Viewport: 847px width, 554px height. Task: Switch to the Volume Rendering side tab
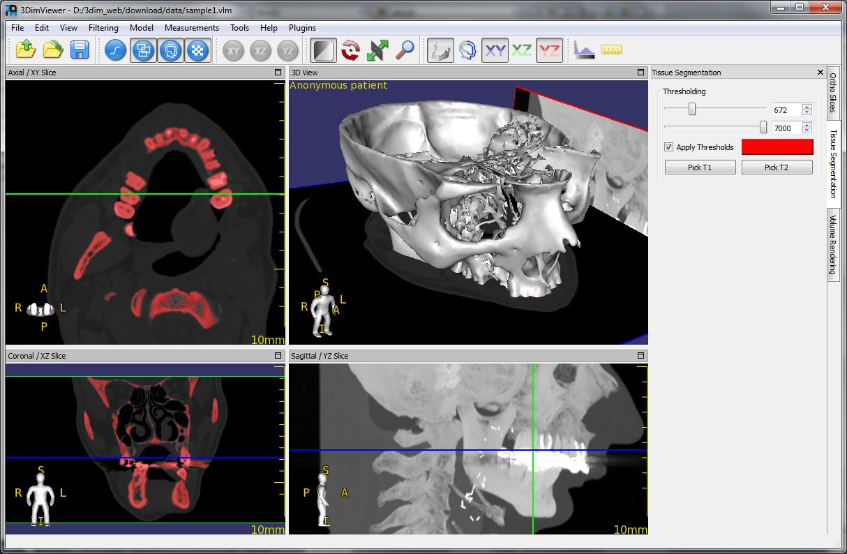(x=832, y=246)
